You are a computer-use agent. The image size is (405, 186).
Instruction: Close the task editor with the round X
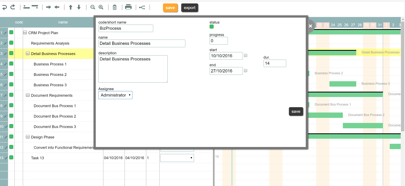310,26
